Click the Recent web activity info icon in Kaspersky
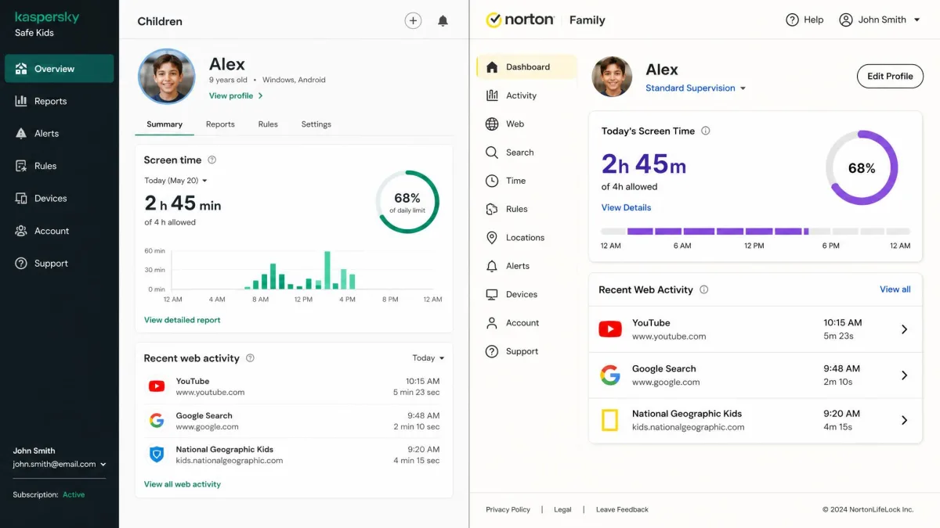 point(250,358)
